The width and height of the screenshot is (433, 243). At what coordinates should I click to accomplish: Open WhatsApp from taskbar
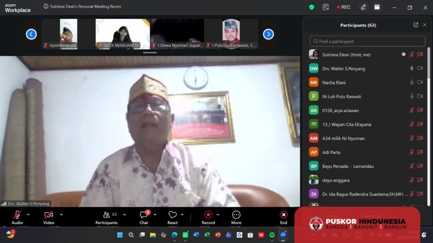tap(185, 235)
